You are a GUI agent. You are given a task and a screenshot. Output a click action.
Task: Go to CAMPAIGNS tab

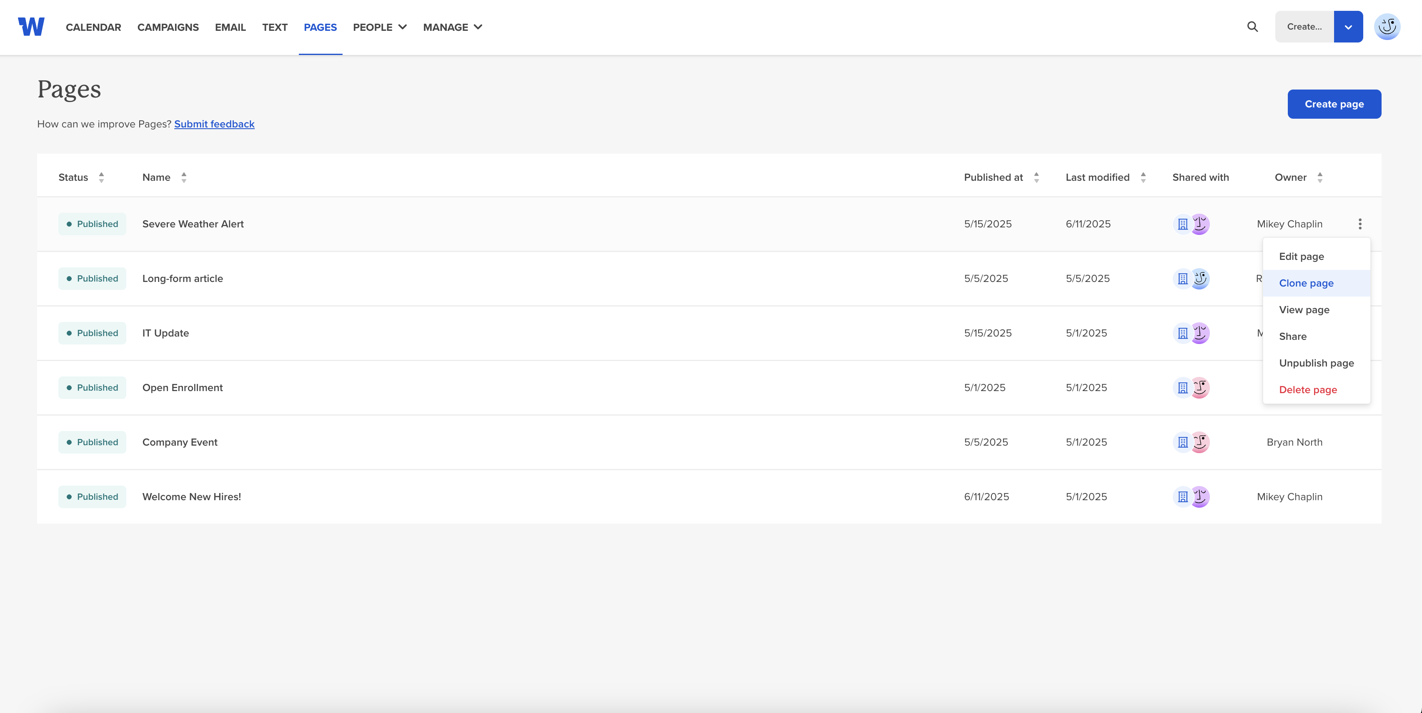pyautogui.click(x=168, y=27)
